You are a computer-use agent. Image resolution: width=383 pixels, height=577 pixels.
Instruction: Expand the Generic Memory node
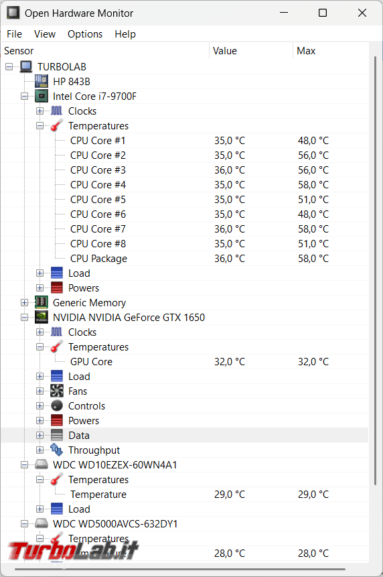pos(25,302)
